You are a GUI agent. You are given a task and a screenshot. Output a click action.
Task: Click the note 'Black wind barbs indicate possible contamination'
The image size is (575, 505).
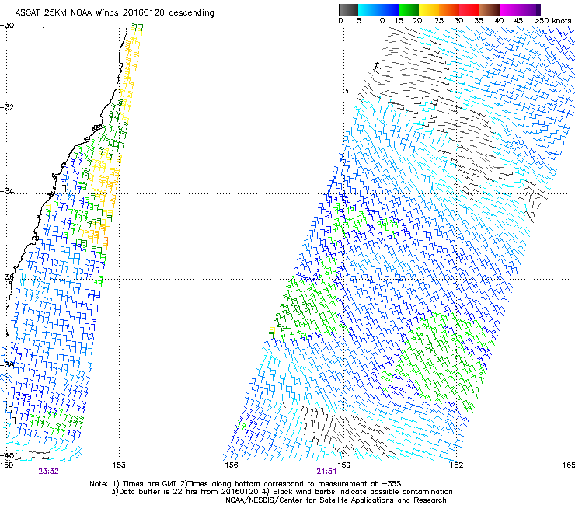click(363, 492)
